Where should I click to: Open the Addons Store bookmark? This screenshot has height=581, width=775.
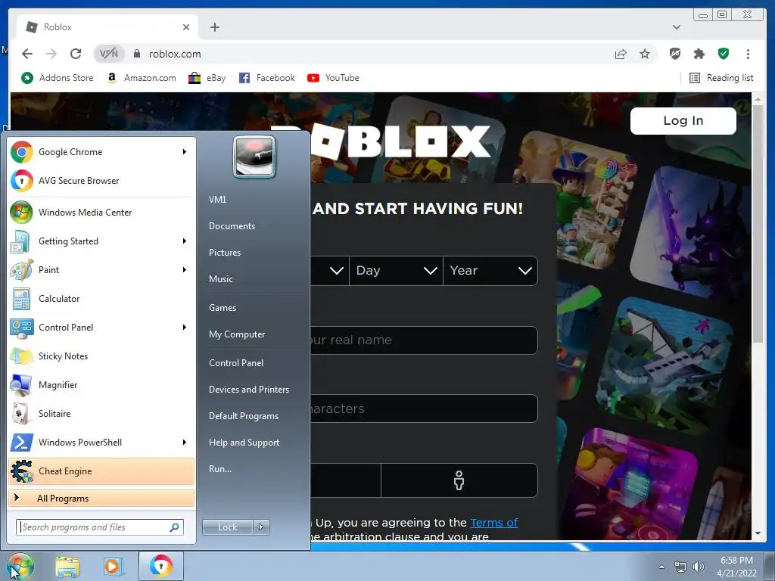click(x=58, y=78)
